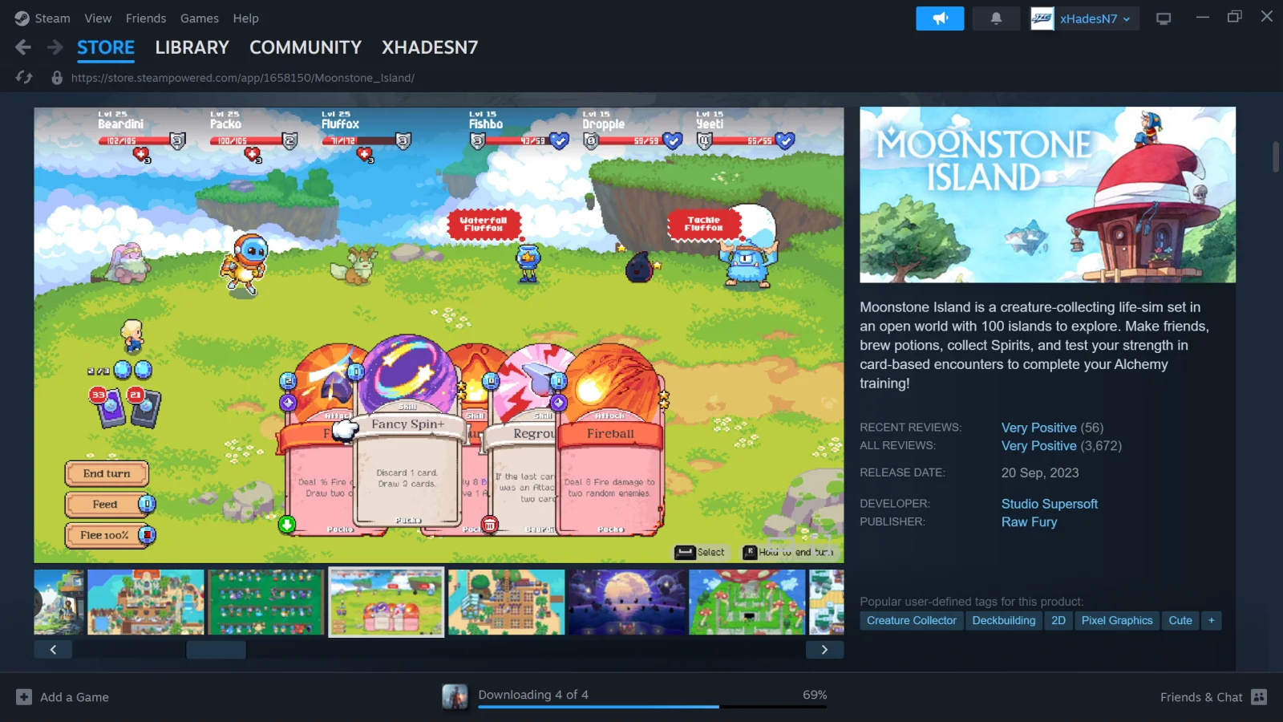Open the Studio Supersoft developer link

click(x=1049, y=504)
